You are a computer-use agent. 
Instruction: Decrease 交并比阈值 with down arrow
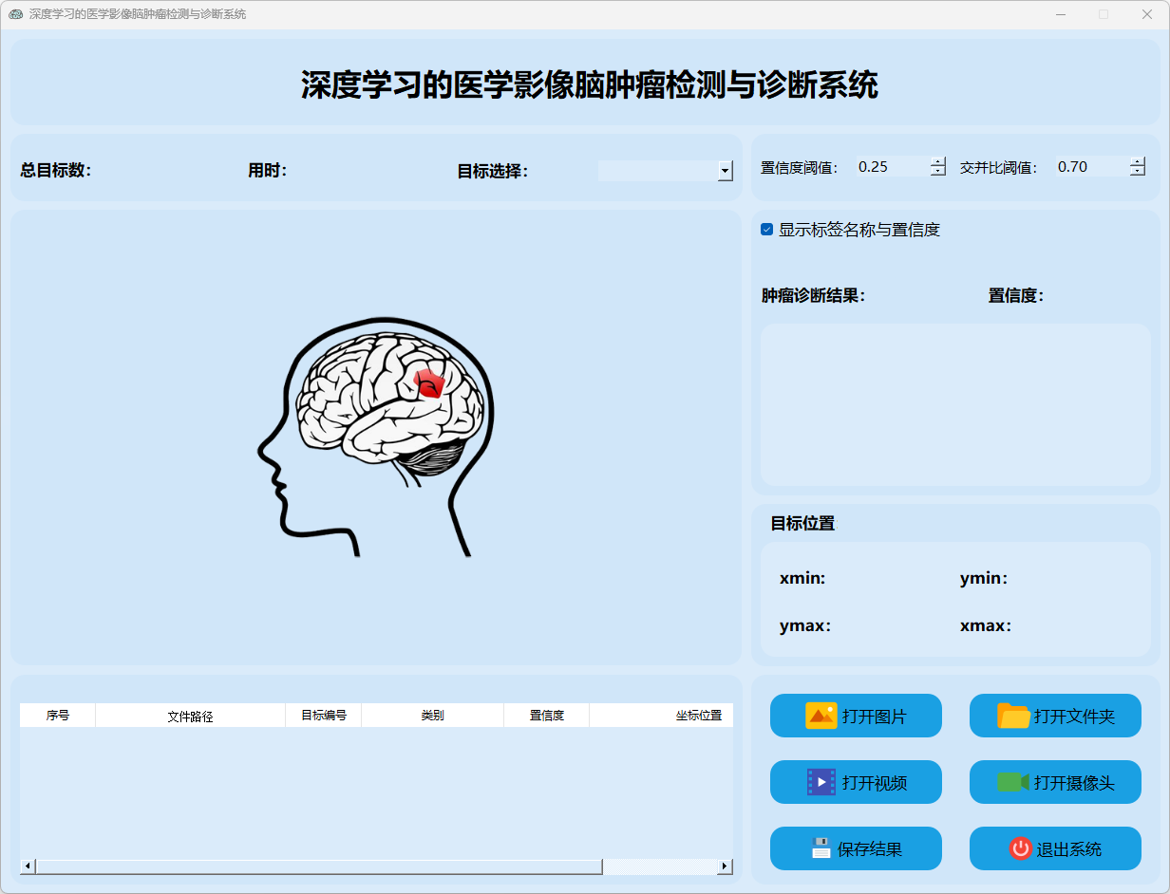click(1138, 172)
